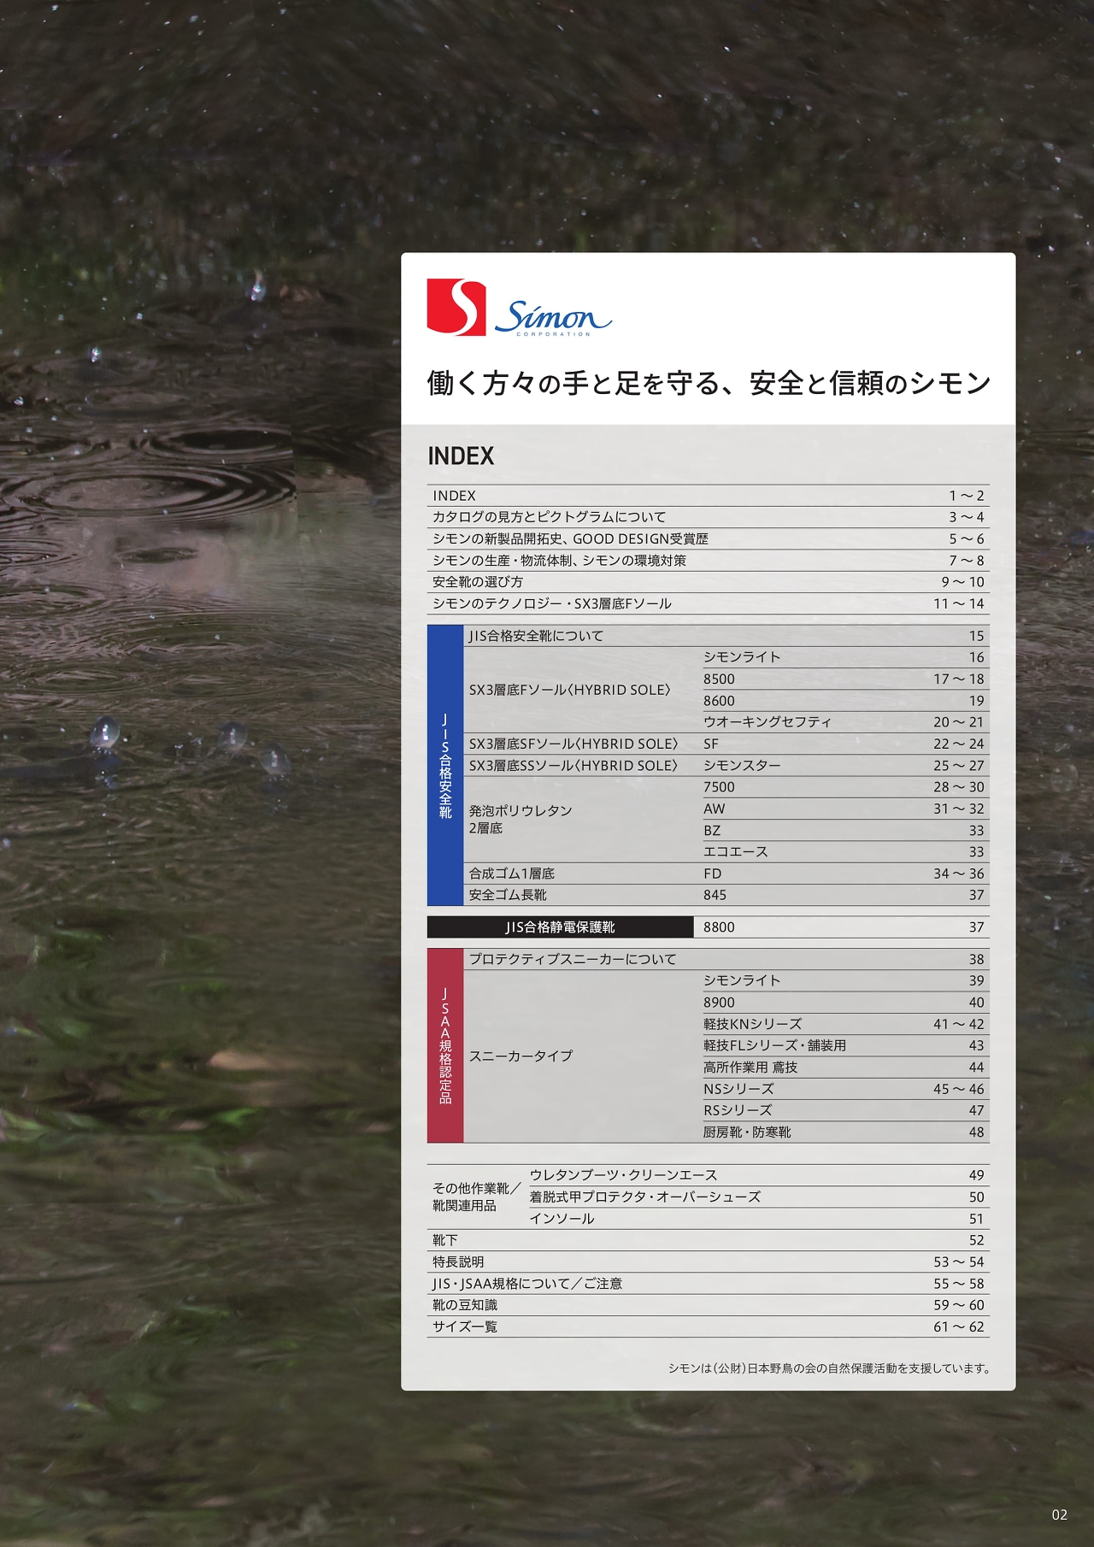Click page number 02 in the corner
Image resolution: width=1094 pixels, height=1547 pixels.
pos(1059,1515)
